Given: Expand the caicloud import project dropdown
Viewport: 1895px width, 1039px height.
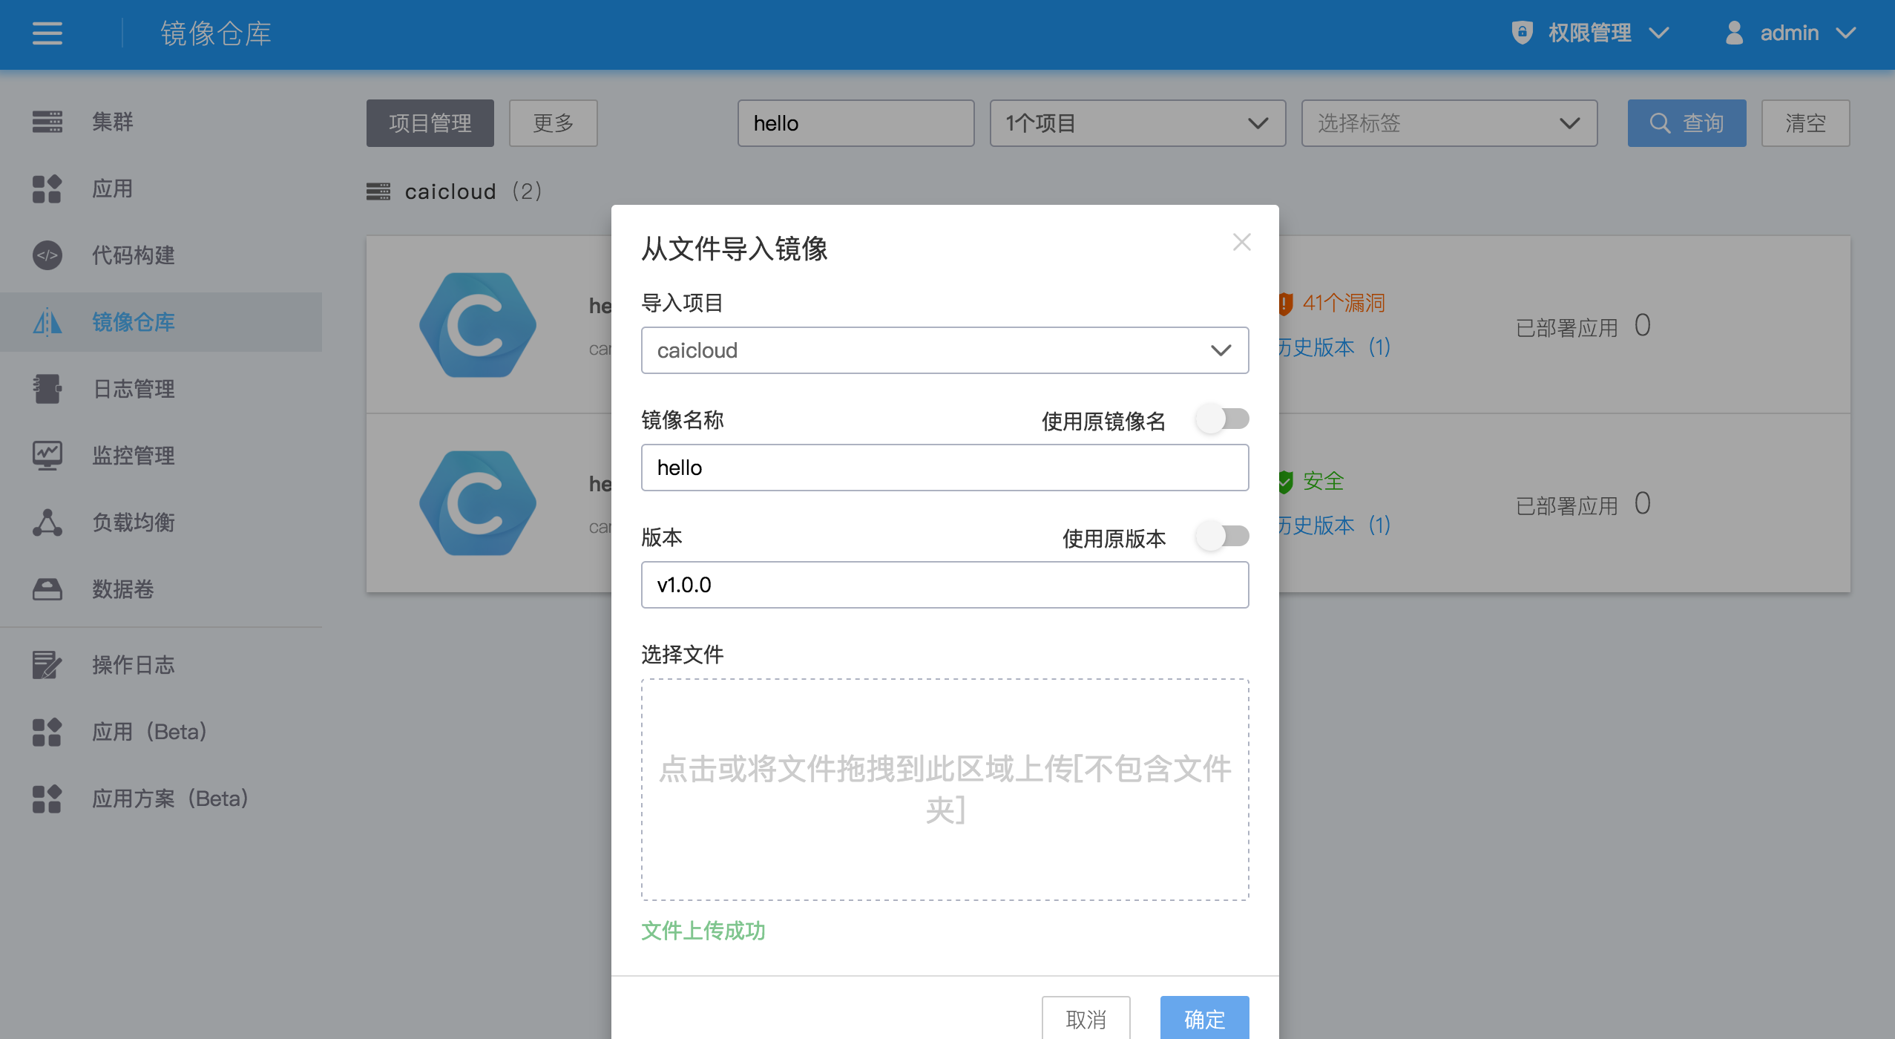Looking at the screenshot, I should pos(944,350).
